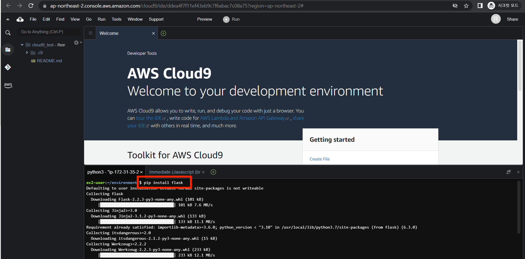Open the Go menu

(89, 19)
